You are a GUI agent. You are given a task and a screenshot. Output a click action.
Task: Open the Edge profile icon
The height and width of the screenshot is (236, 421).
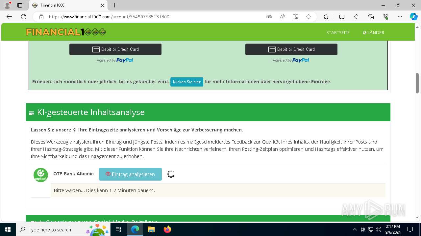click(x=7, y=5)
